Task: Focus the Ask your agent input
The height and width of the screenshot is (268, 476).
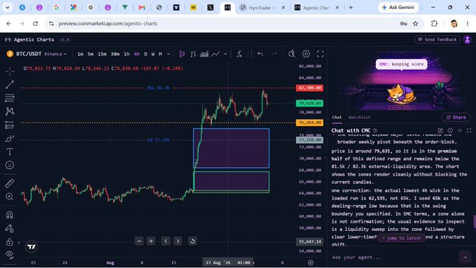Action: pos(394,257)
